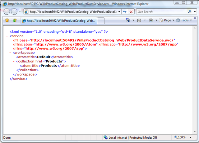Print the page using the printer icon

click(151, 20)
